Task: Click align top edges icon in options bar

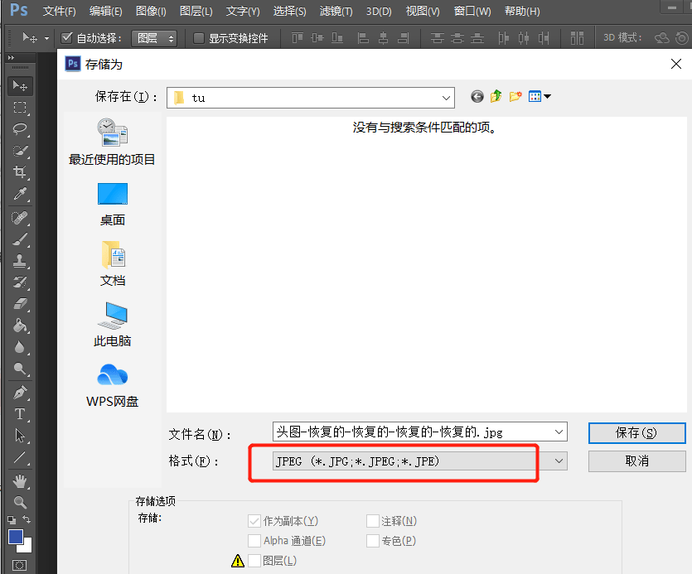Action: click(x=298, y=38)
